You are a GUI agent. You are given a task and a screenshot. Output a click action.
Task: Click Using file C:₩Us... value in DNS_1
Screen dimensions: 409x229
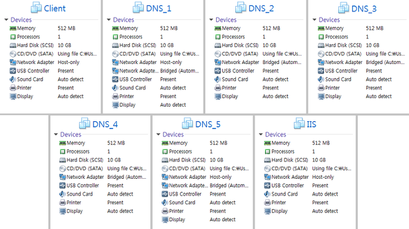click(180, 54)
